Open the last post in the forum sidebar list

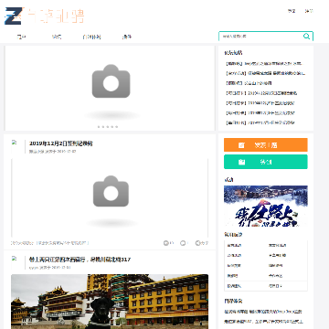pyautogui.click(x=260, y=122)
